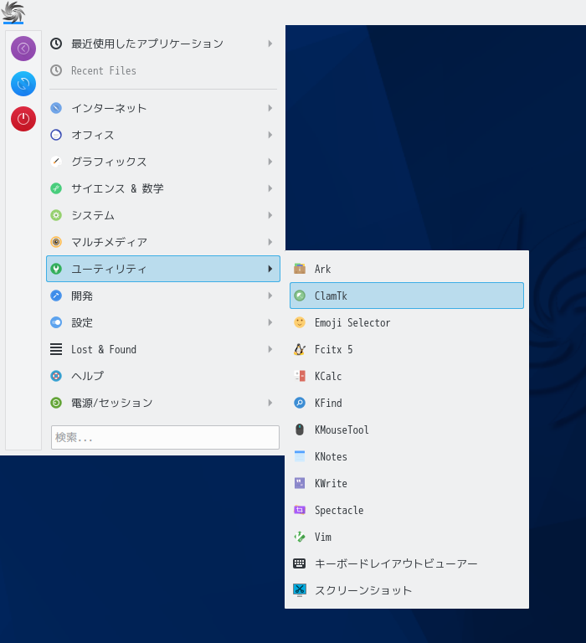Launch KWrite from utilities list
Screen dimensions: 586x643
pyautogui.click(x=407, y=483)
